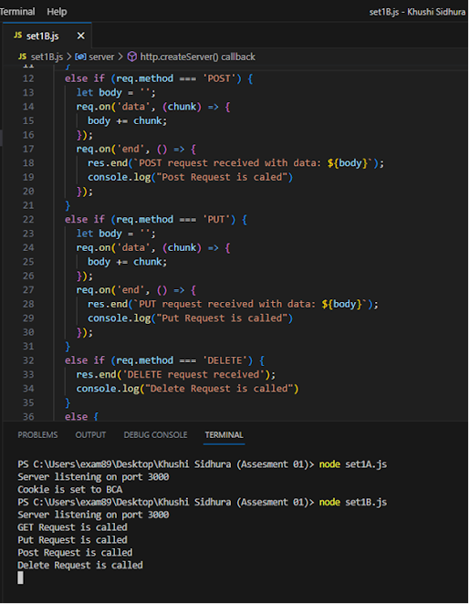Open the Help menu
The height and width of the screenshot is (604, 469).
(x=57, y=12)
